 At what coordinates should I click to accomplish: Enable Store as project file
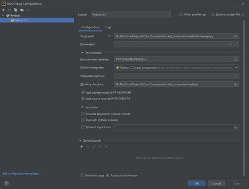point(213,14)
